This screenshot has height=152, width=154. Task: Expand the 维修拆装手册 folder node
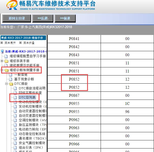2,61
